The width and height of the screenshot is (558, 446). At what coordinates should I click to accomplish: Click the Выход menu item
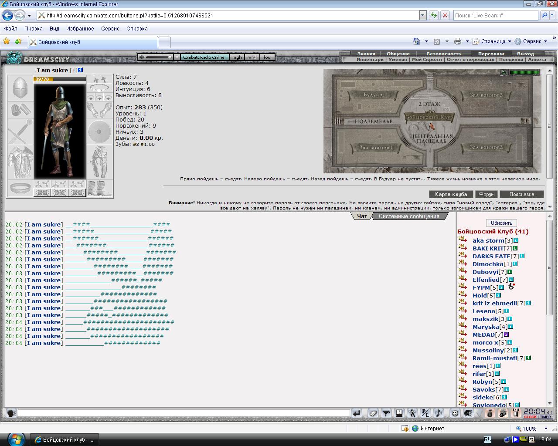(525, 54)
